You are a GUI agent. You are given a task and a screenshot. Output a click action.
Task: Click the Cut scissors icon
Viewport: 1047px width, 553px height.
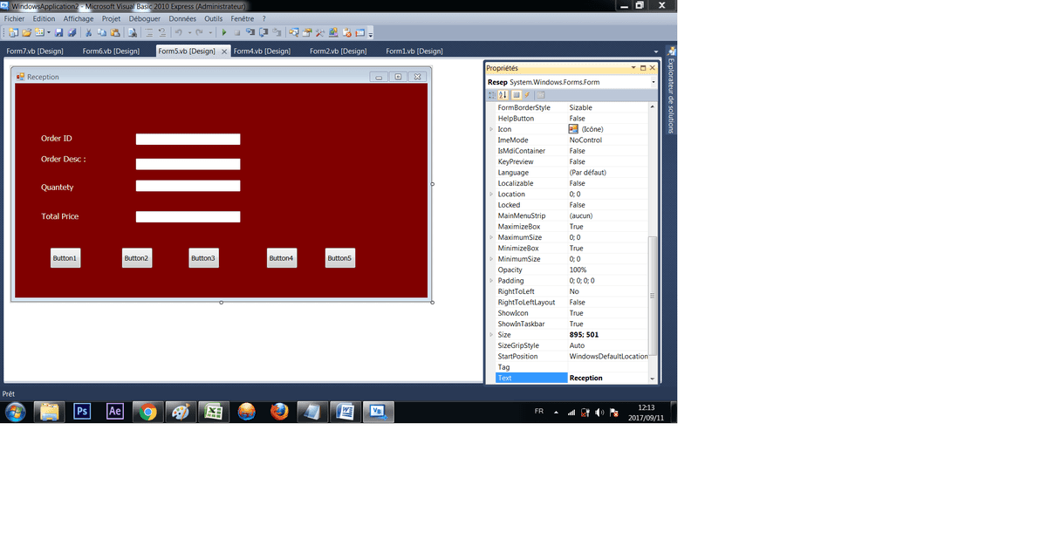coord(89,33)
